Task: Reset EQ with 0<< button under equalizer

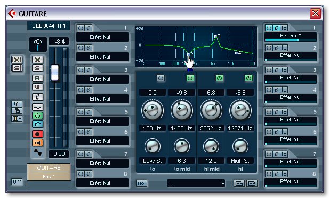Action: pyautogui.click(x=142, y=184)
